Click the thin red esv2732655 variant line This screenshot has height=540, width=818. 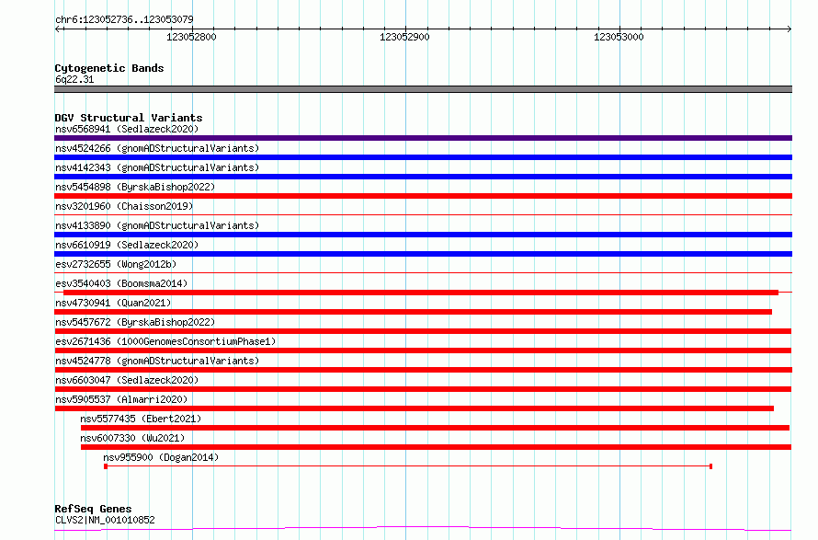(x=423, y=272)
